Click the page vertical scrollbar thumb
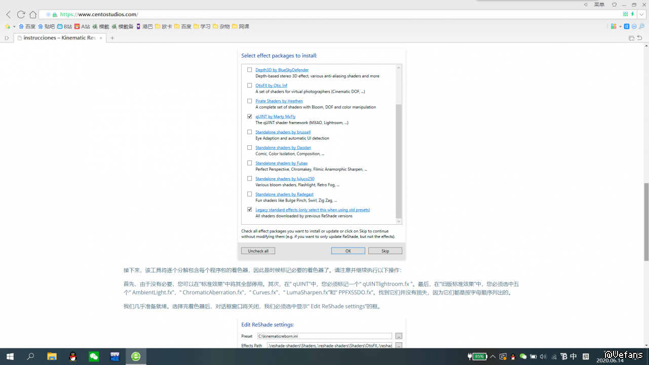The image size is (649, 365). pyautogui.click(x=646, y=222)
